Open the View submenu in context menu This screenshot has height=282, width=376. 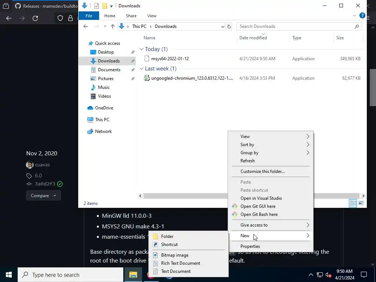coord(271,137)
